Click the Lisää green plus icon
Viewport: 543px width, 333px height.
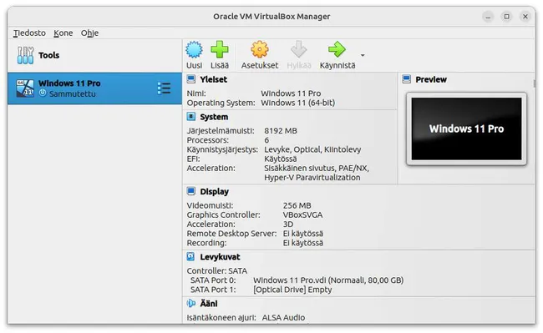tap(220, 49)
